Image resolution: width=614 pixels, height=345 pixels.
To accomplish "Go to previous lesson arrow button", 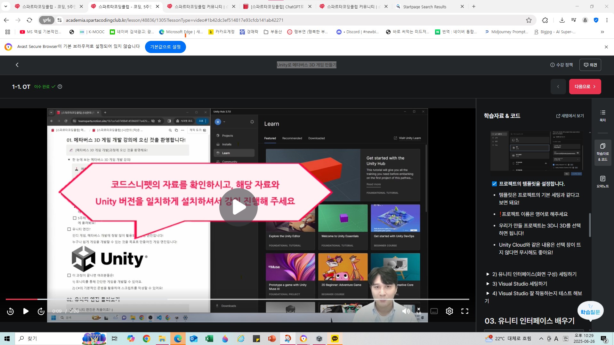I will (558, 87).
